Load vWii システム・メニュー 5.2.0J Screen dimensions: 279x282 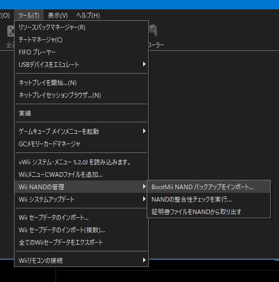click(x=81, y=162)
